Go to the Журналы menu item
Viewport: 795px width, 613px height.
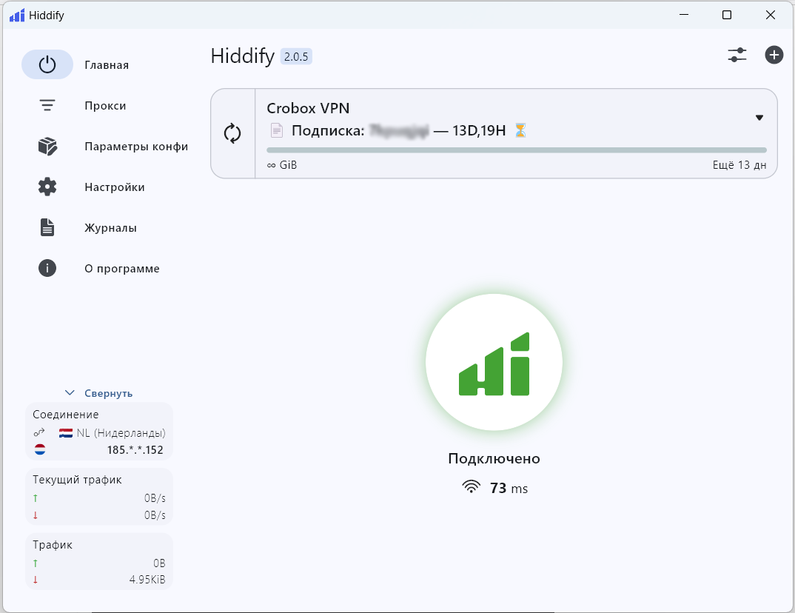point(110,228)
